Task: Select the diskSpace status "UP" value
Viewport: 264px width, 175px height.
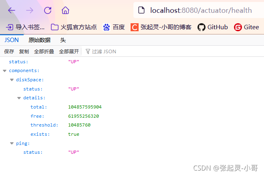Action: (74, 89)
